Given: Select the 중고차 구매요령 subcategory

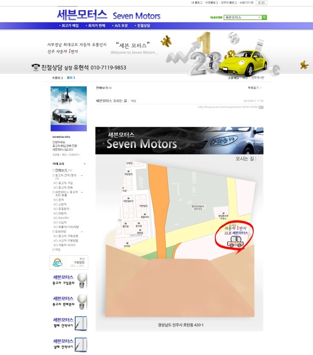Looking at the screenshot, I should pyautogui.click(x=68, y=236).
